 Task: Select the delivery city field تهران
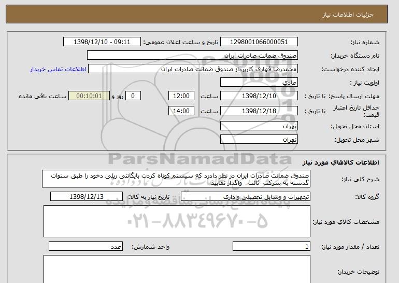click(x=259, y=140)
